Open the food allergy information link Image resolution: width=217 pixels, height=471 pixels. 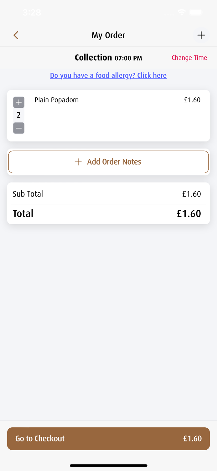(108, 75)
